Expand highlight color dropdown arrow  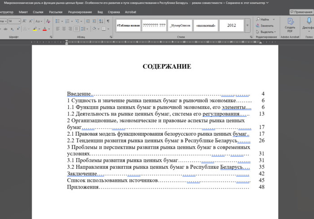(x=39, y=29)
